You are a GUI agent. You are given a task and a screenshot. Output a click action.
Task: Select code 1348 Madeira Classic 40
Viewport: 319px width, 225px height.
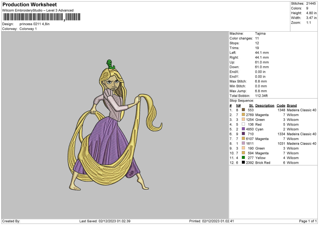297,110
